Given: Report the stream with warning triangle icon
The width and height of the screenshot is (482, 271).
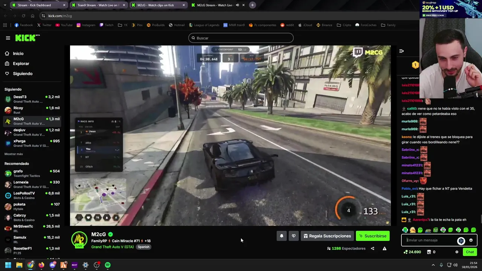Looking at the screenshot, I should coord(384,248).
